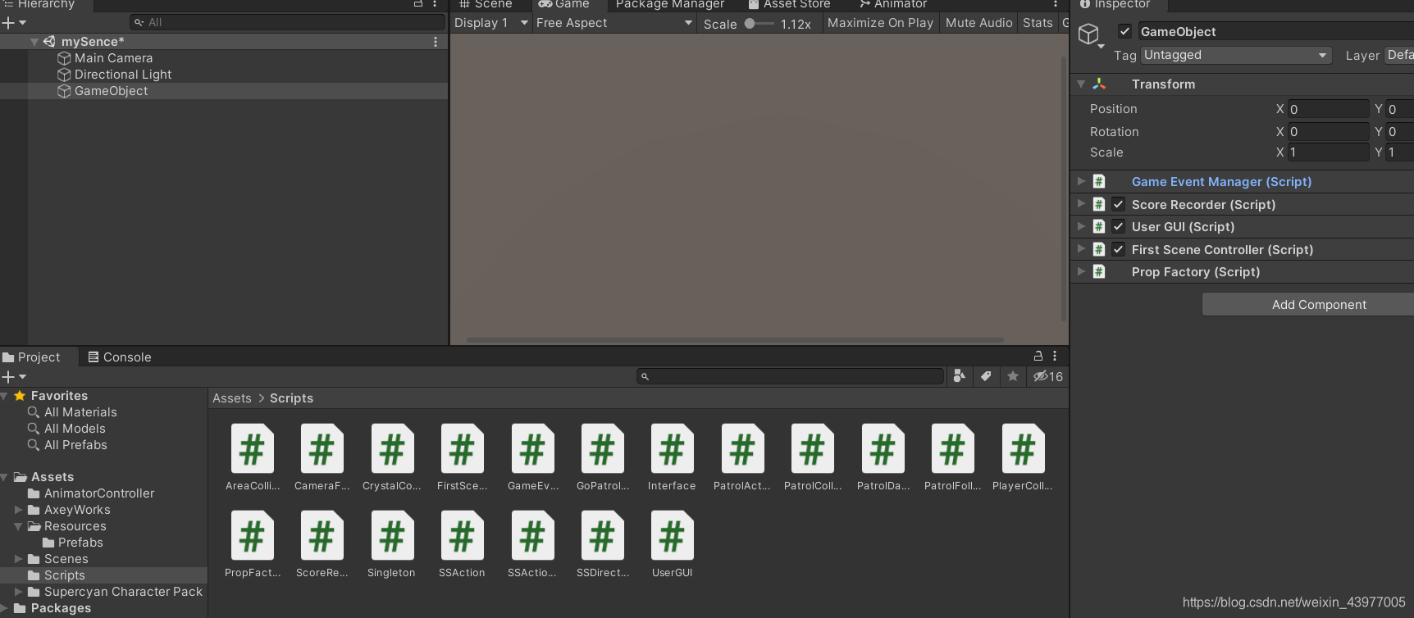This screenshot has width=1414, height=618.
Task: Switch to the Package Manager tab
Action: point(669,4)
